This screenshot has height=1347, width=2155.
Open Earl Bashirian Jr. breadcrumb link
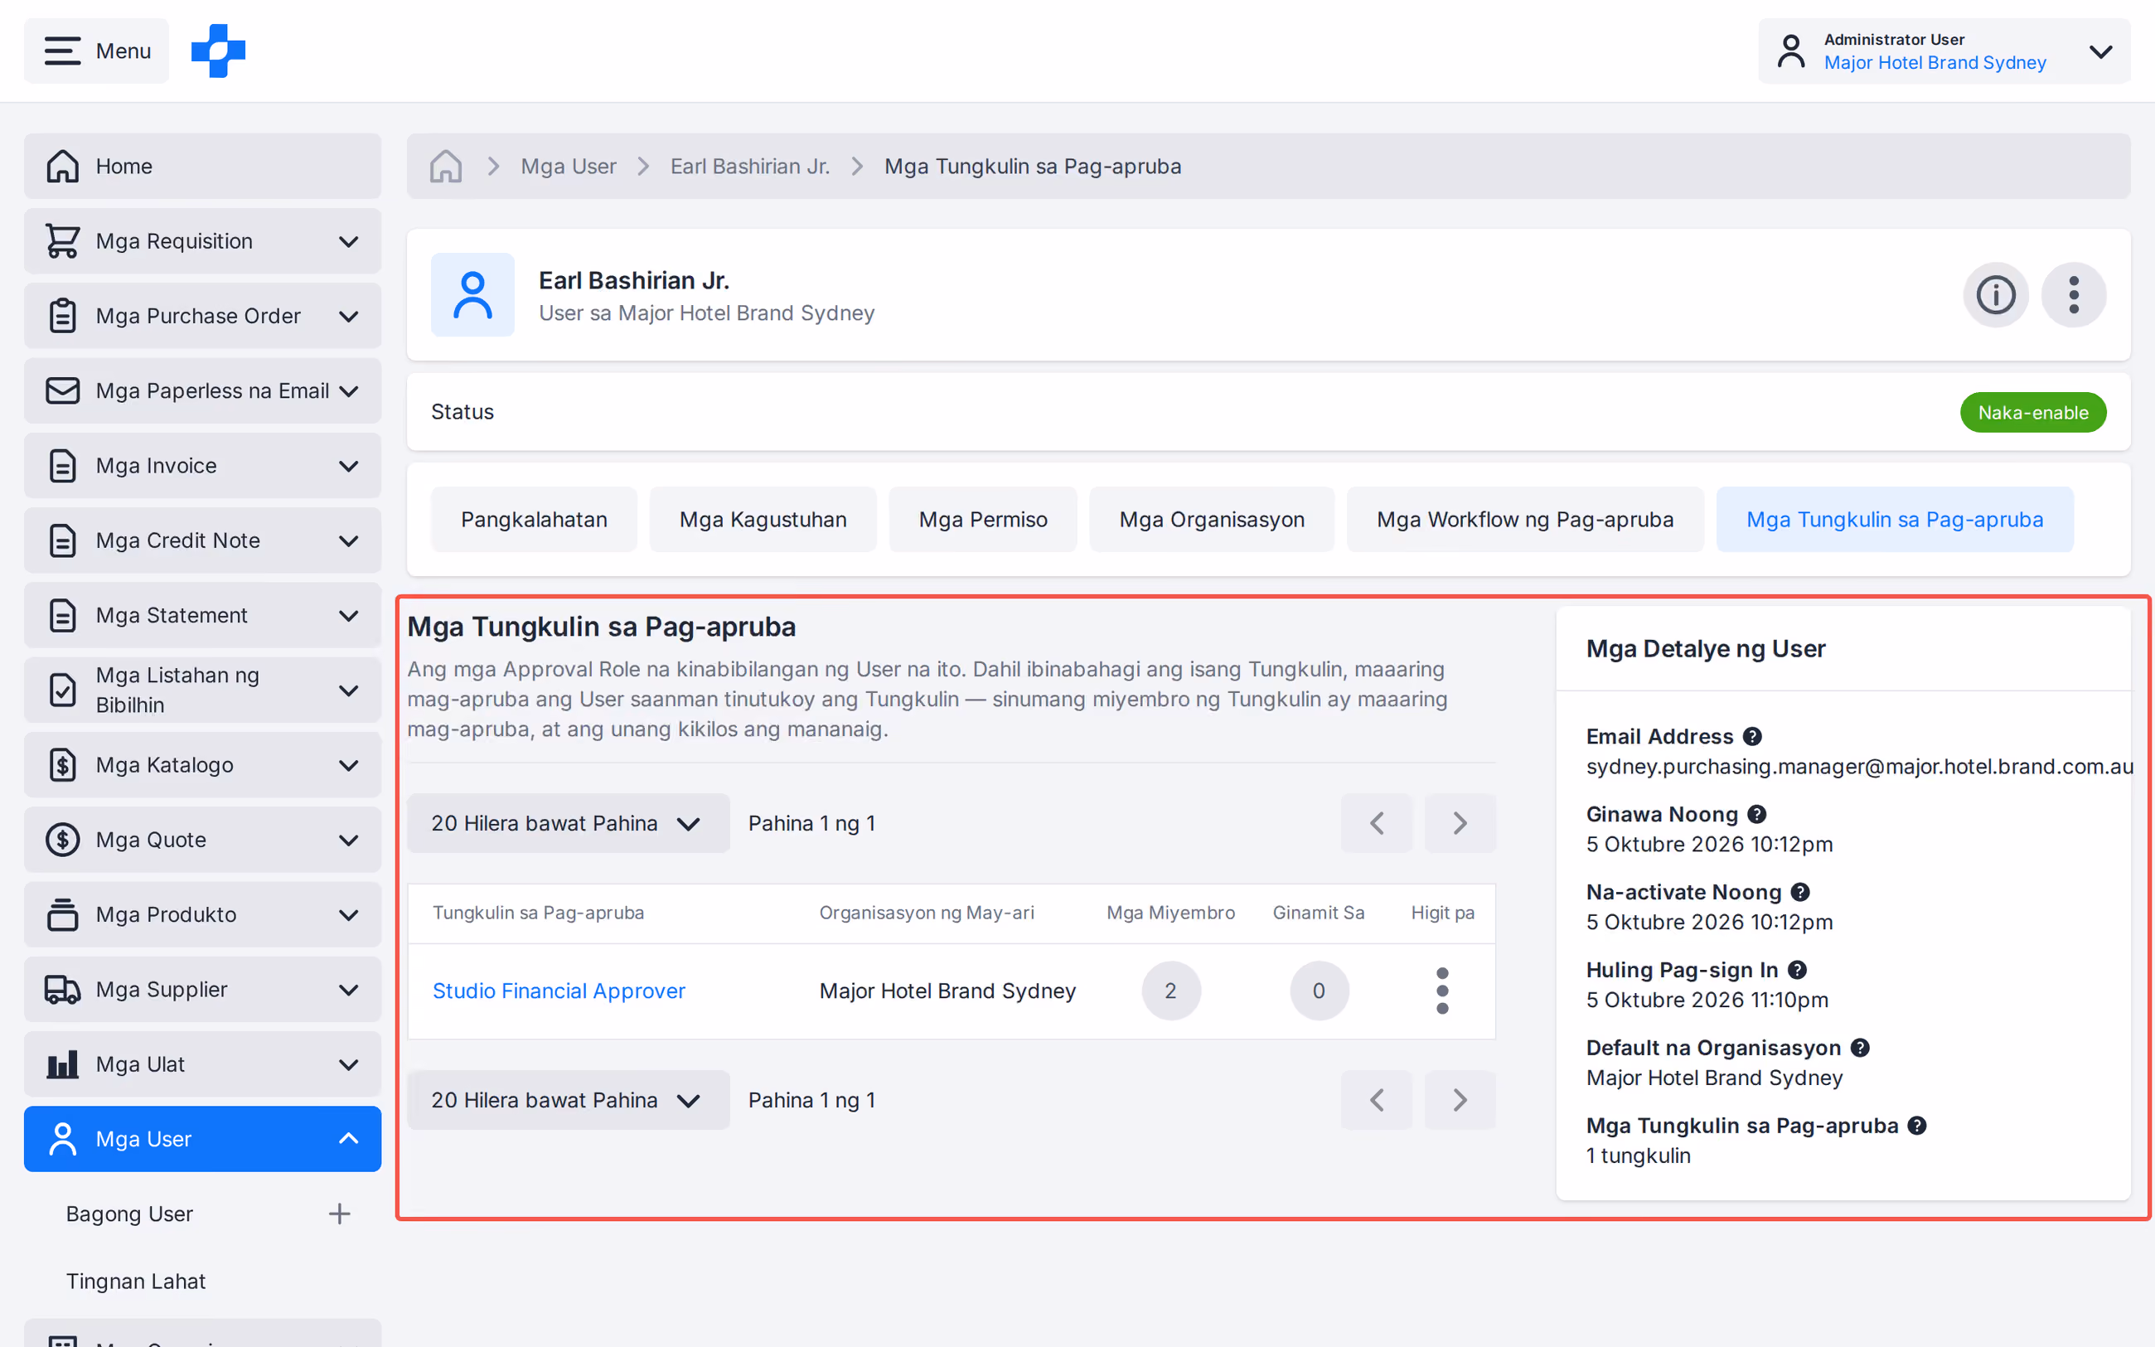[x=750, y=167]
